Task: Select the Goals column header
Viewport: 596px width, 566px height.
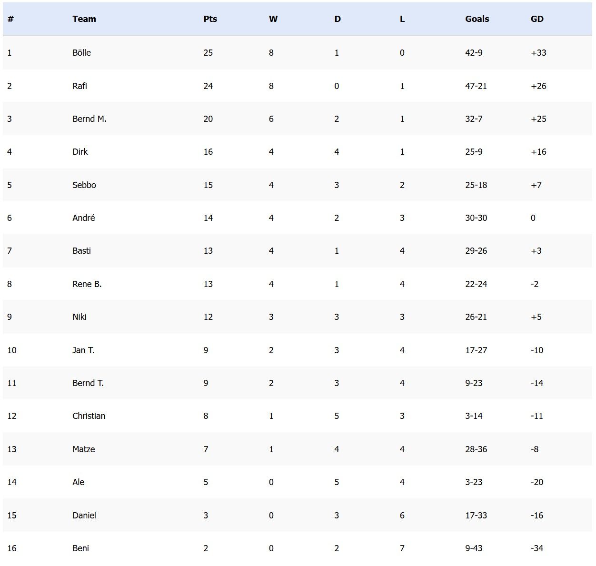Action: click(x=477, y=19)
